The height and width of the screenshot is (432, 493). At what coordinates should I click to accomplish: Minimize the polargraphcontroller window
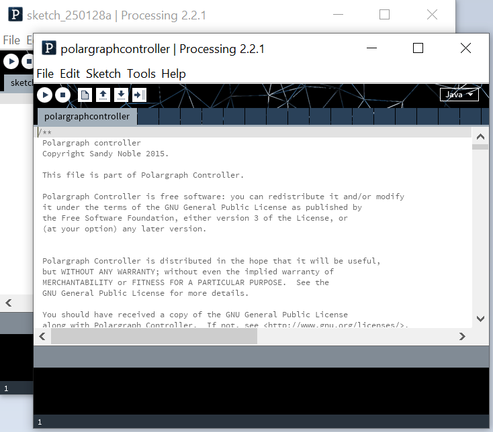[x=371, y=48]
